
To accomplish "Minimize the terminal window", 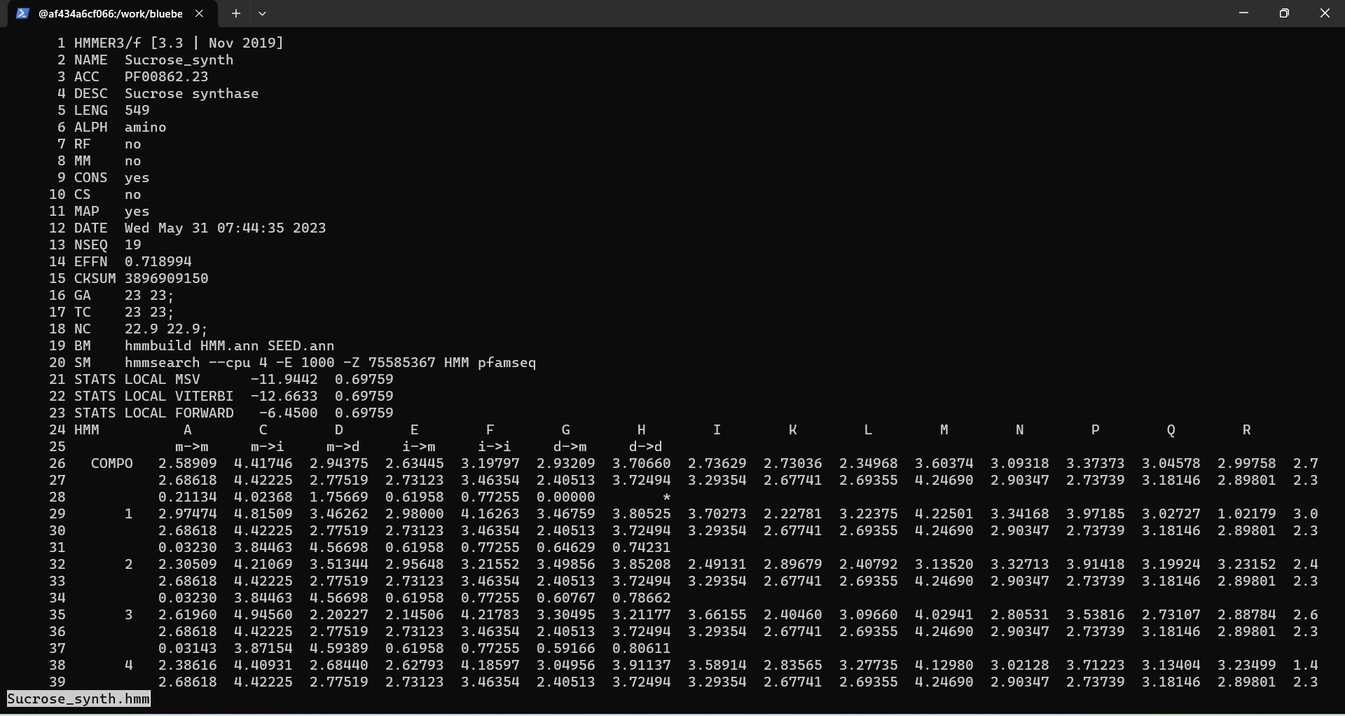I will tap(1243, 13).
